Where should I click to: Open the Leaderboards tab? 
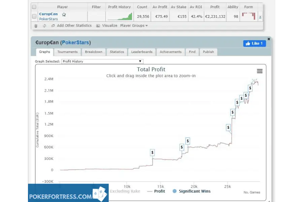[x=142, y=52]
